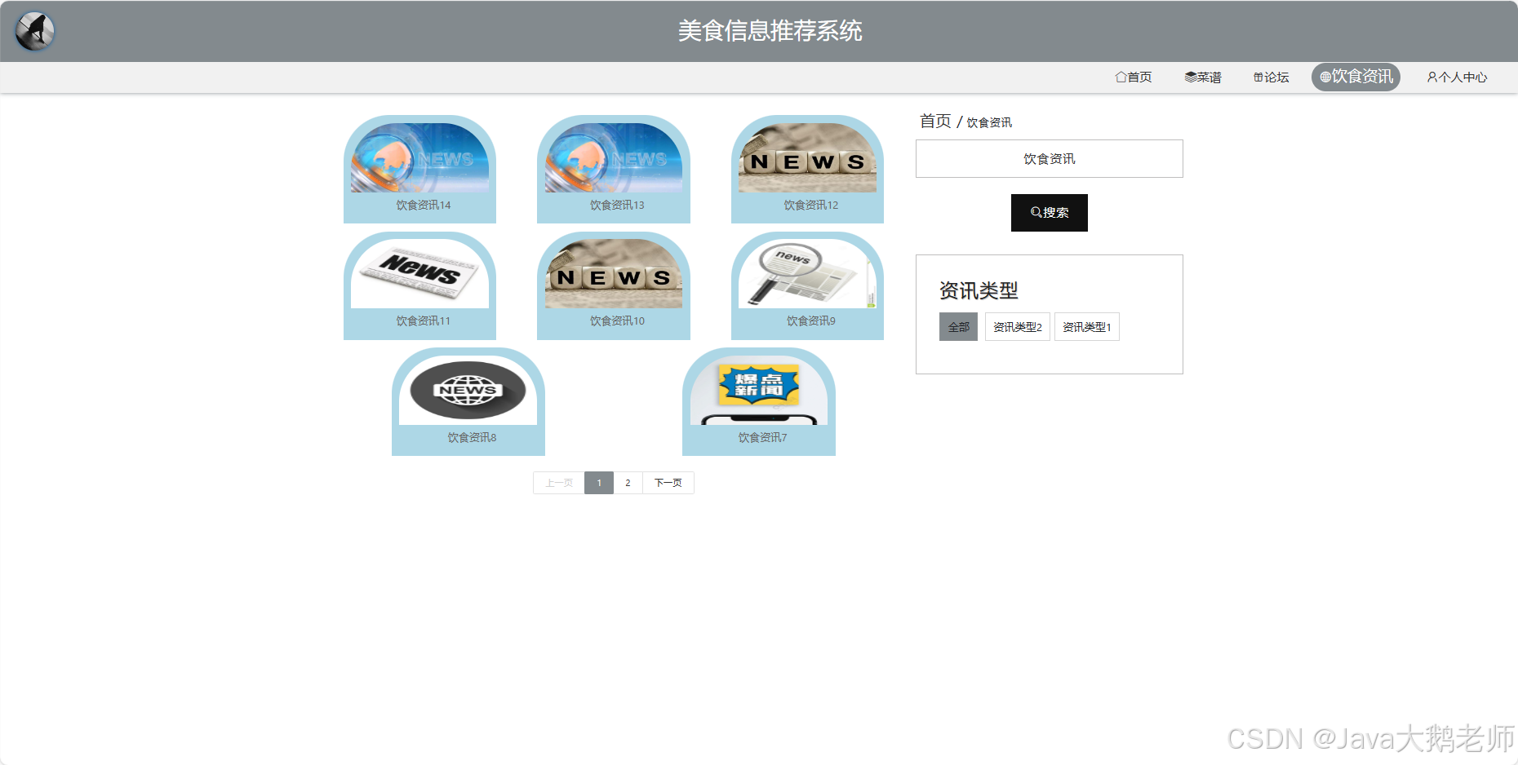This screenshot has height=765, width=1518.
Task: Click 下一页 to view next page
Action: pos(668,482)
